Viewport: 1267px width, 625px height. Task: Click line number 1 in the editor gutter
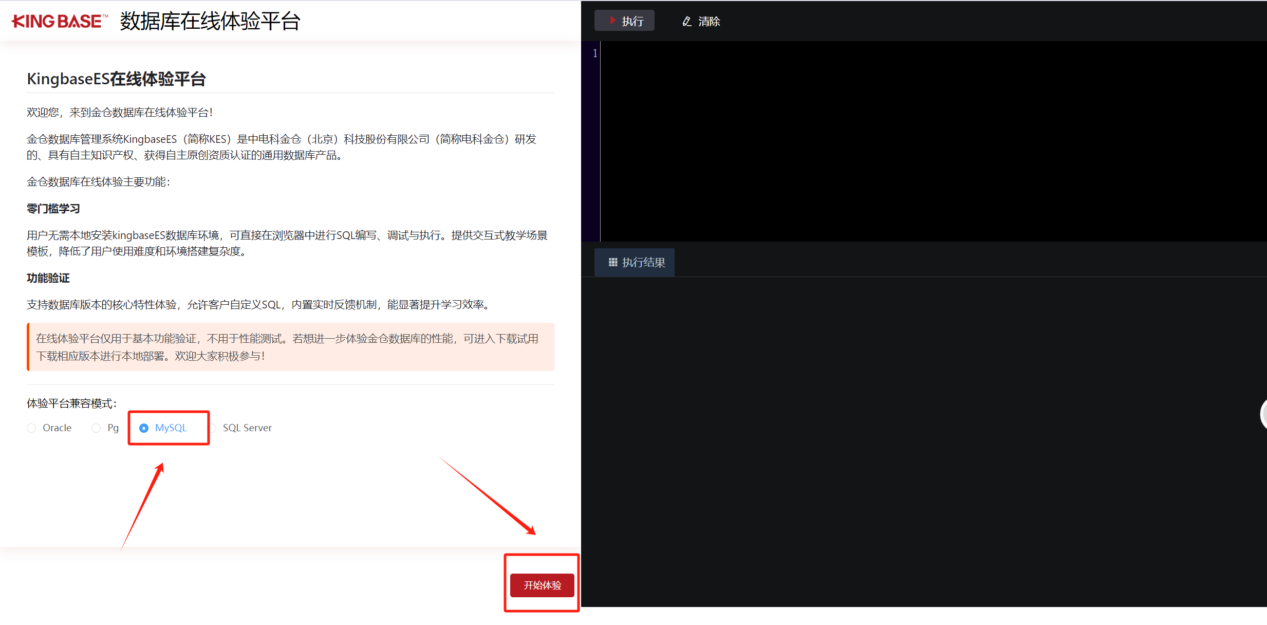click(x=595, y=53)
